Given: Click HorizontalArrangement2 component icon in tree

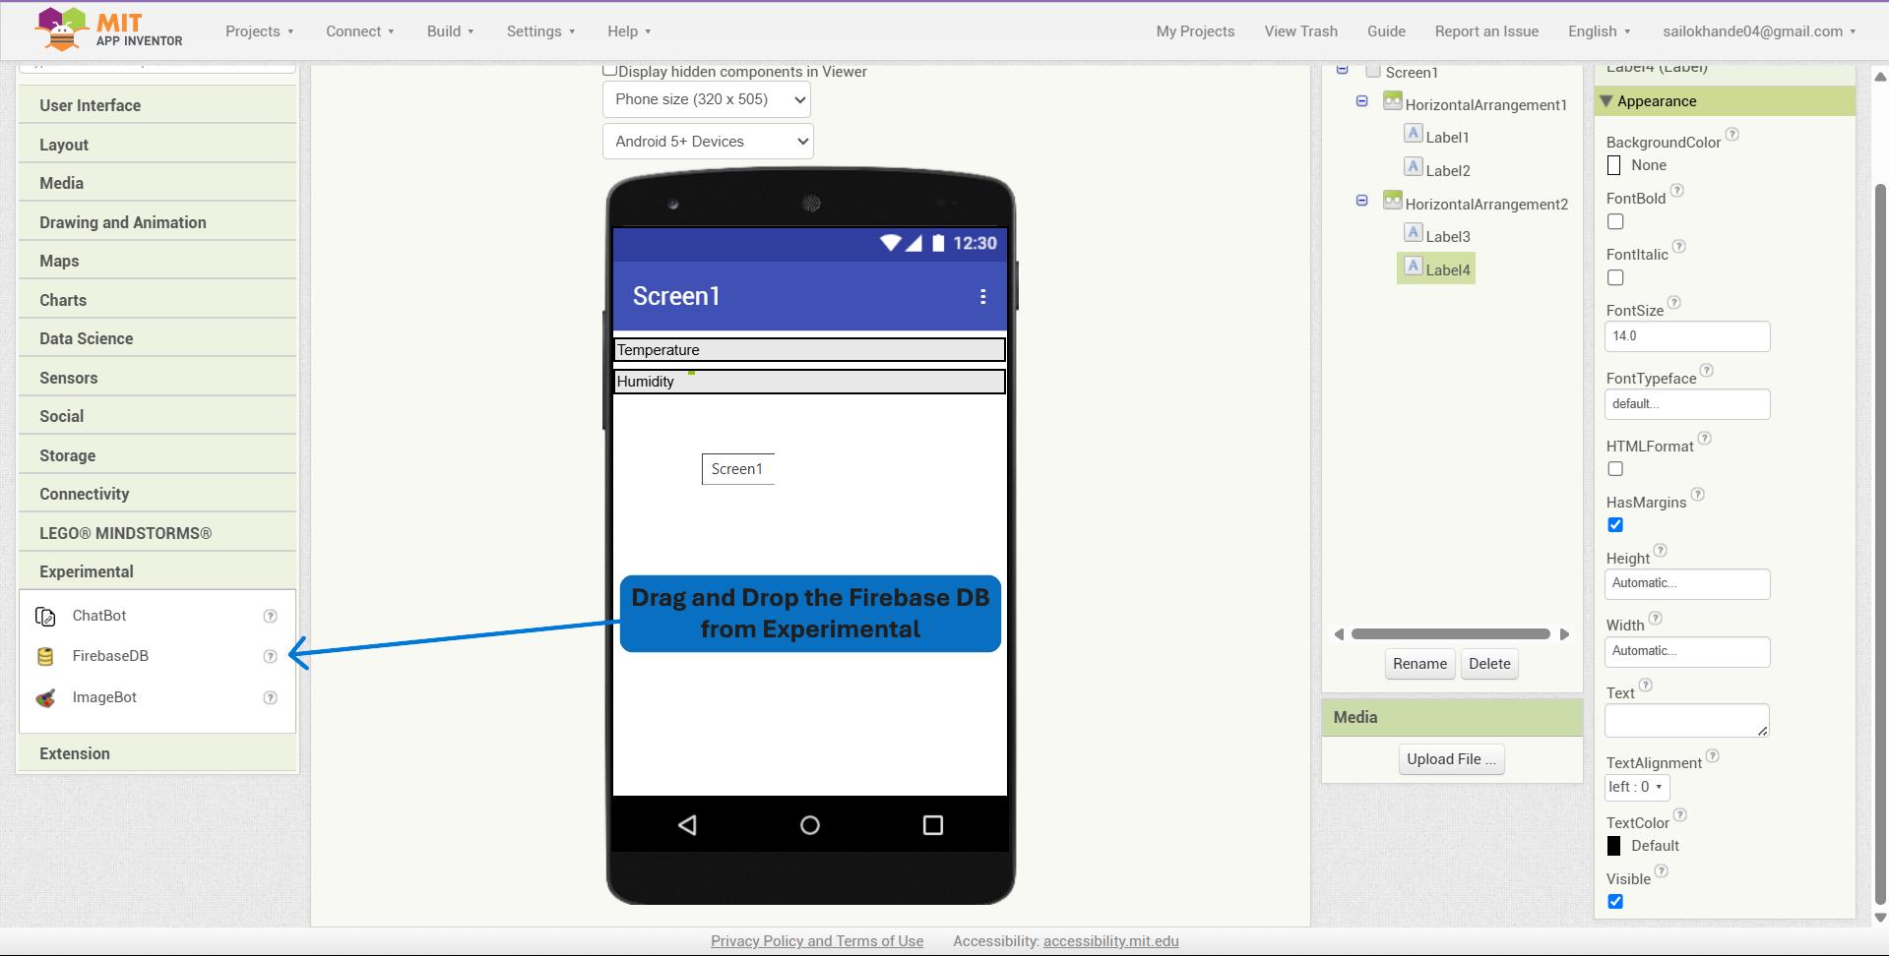Looking at the screenshot, I should 1392,201.
